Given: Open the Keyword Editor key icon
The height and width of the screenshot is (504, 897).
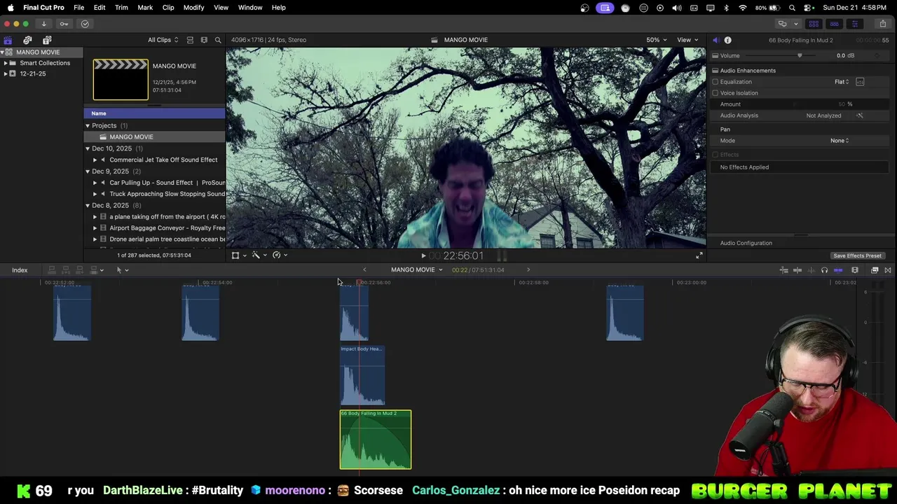Looking at the screenshot, I should click(x=64, y=24).
